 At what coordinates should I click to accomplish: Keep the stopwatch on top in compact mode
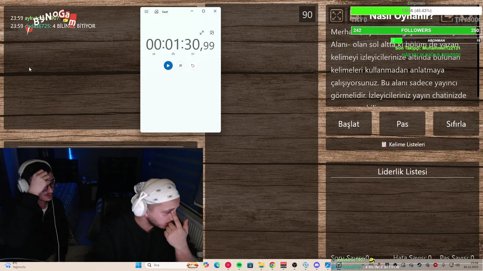pyautogui.click(x=212, y=33)
